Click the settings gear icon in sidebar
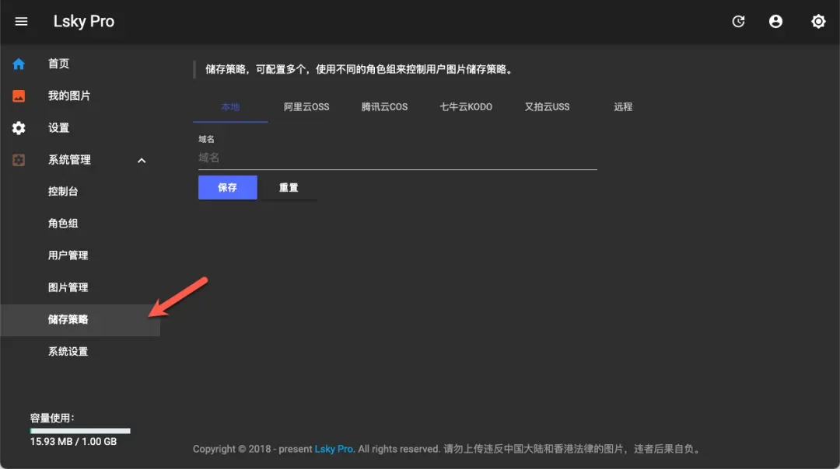Image resolution: width=840 pixels, height=469 pixels. point(19,128)
